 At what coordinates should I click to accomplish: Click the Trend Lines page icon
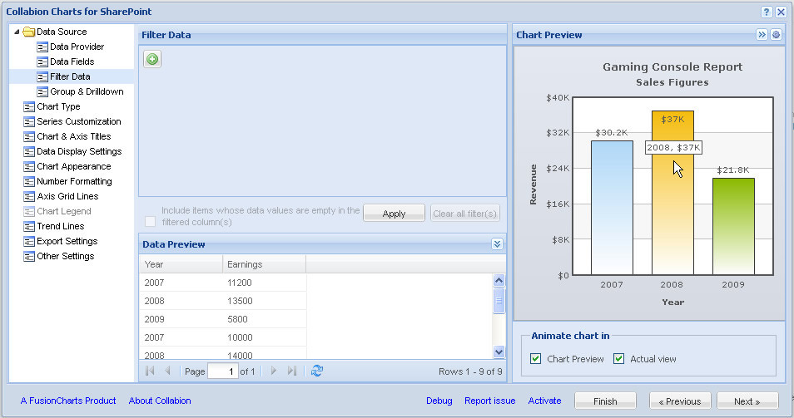click(x=29, y=226)
